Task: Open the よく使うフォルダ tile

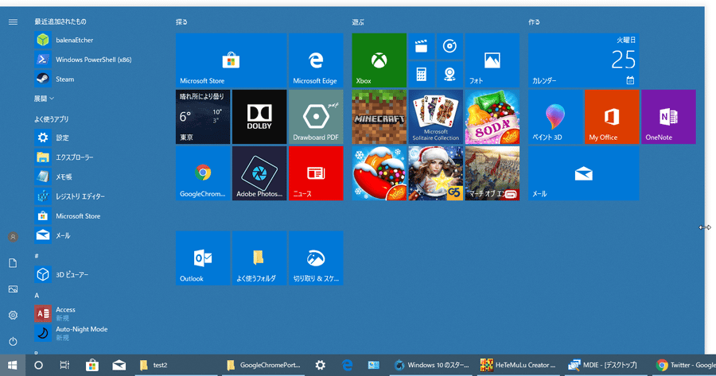Action: point(259,258)
